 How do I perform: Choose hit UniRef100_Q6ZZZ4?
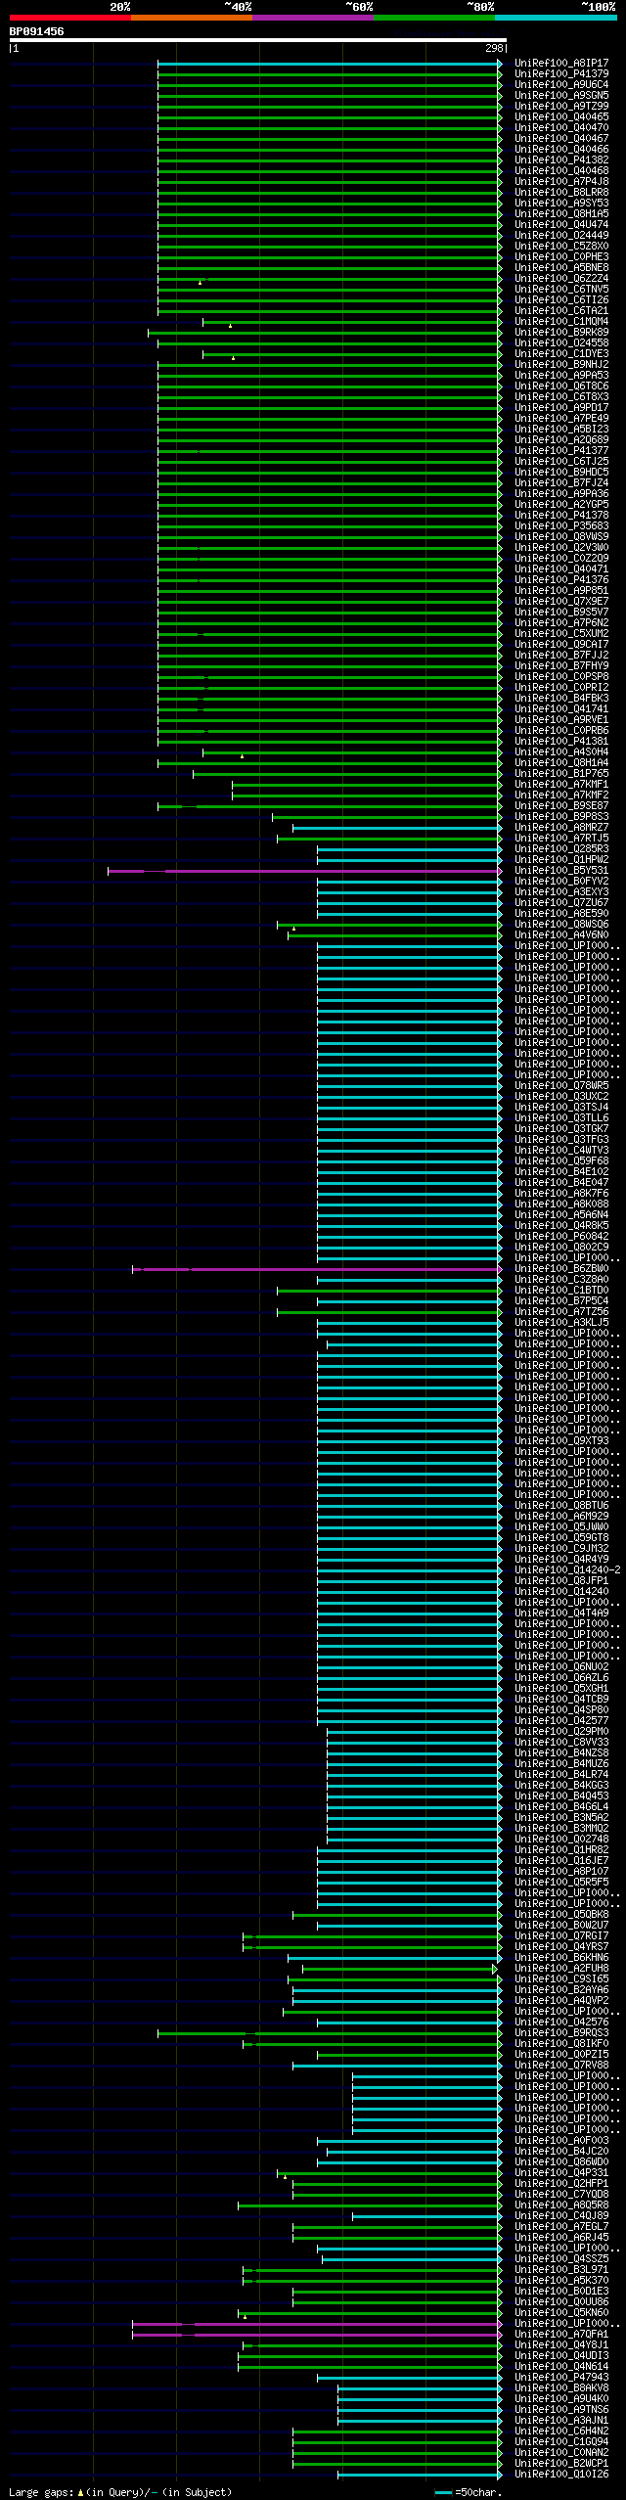pyautogui.click(x=561, y=279)
